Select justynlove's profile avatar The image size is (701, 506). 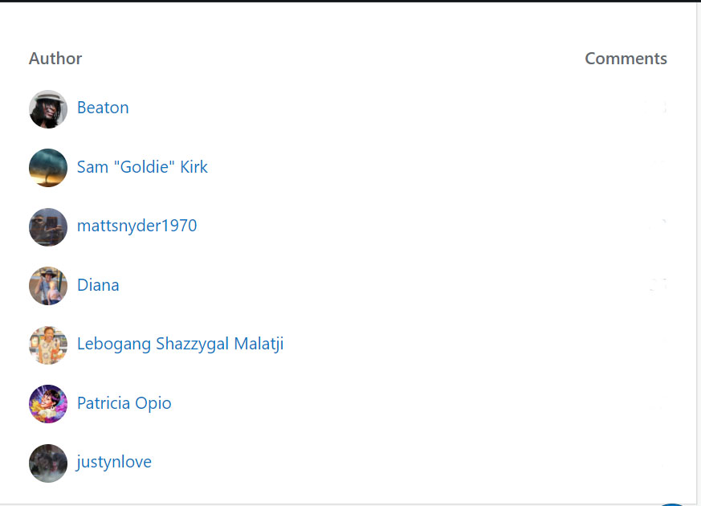click(48, 463)
